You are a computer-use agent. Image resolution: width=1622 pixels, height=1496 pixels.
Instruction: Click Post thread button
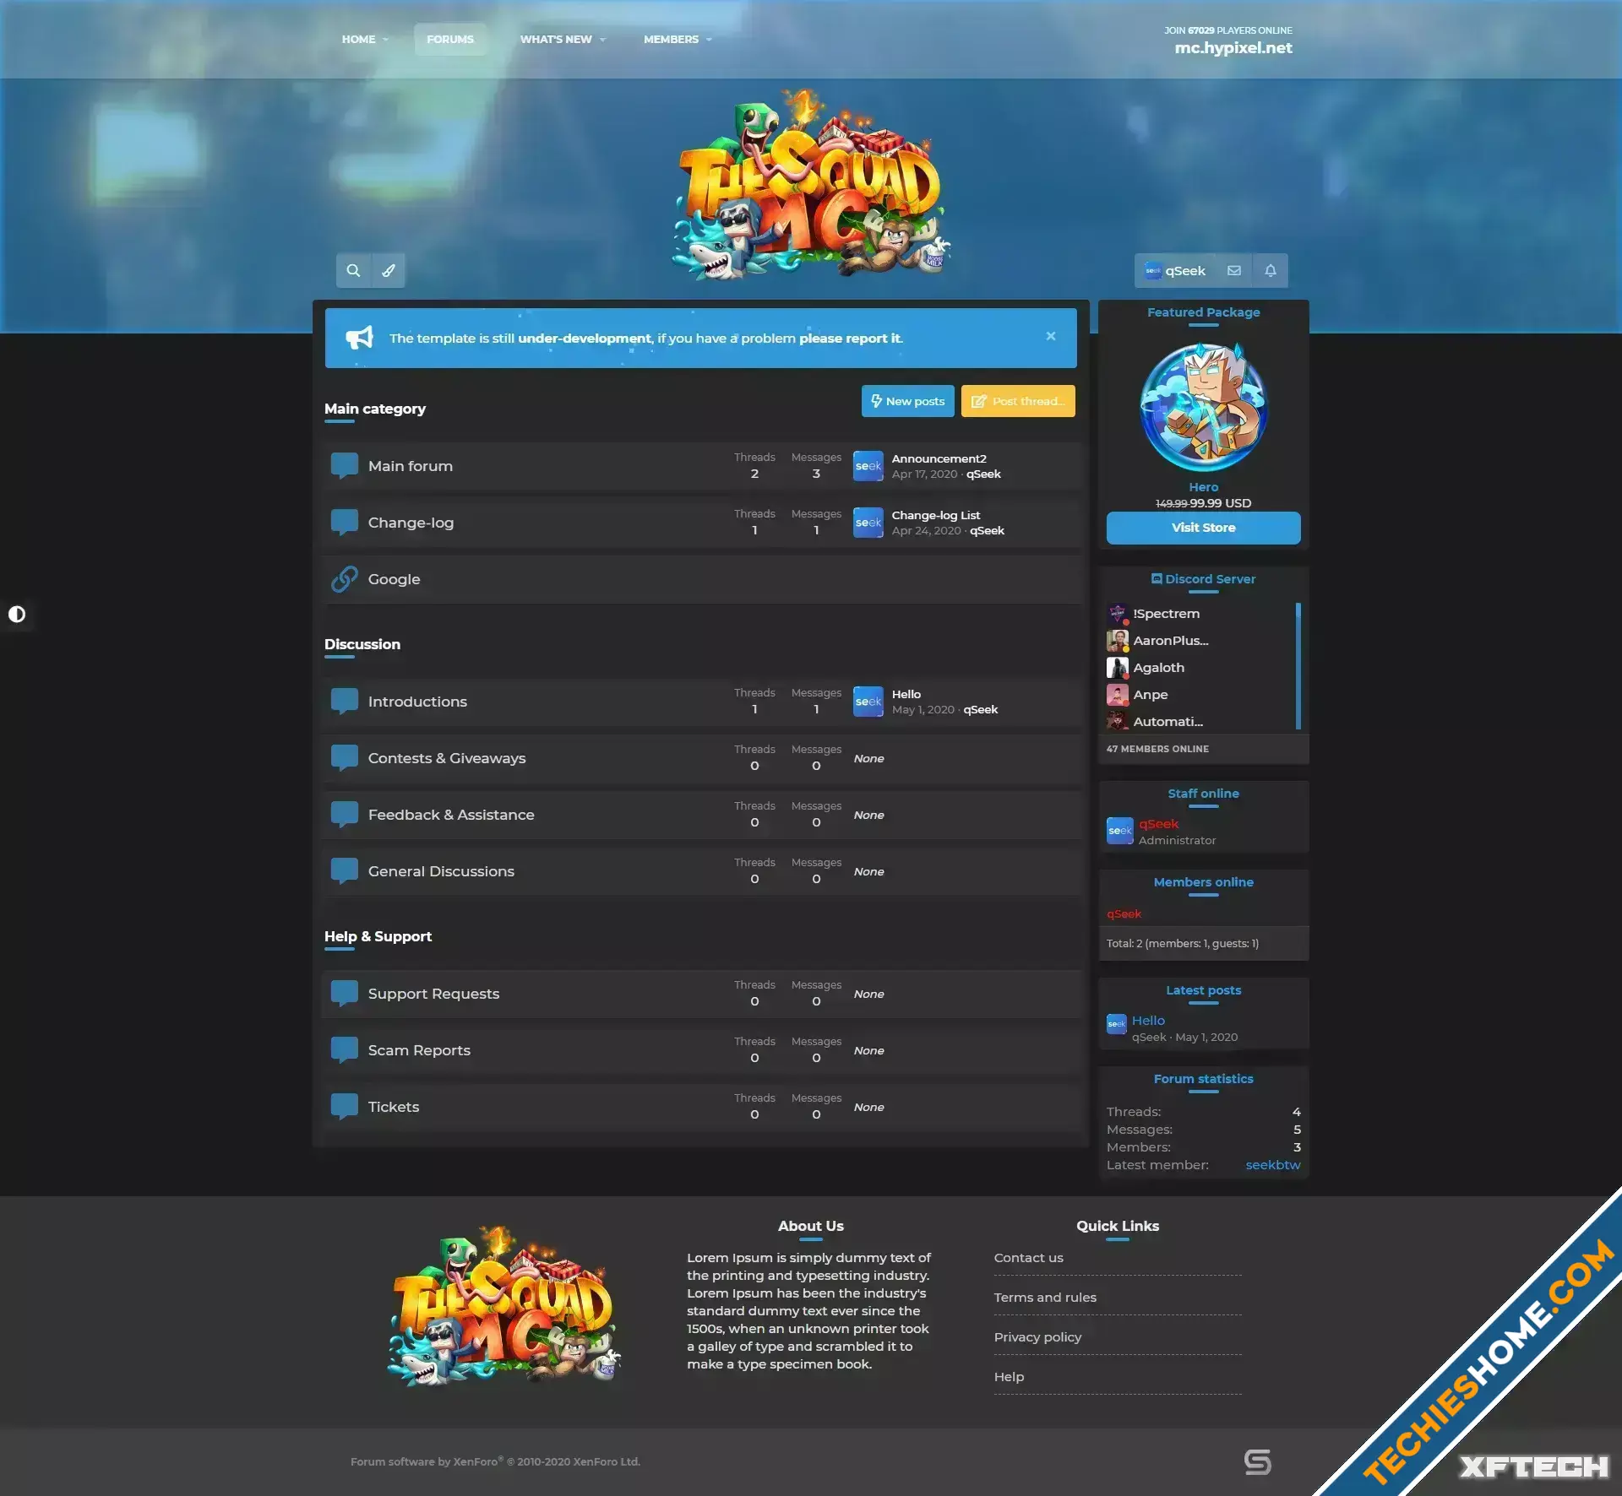coord(1018,401)
